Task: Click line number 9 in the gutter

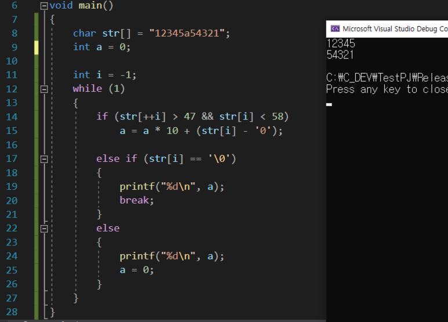Action: (14, 47)
